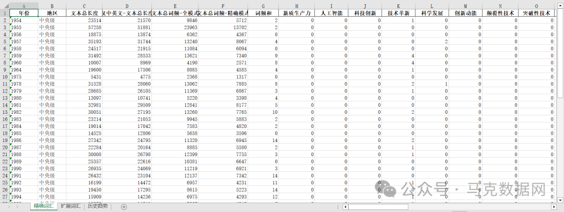
Task: Select the 词频和 cell in the 1982 row
Action: pos(263,112)
